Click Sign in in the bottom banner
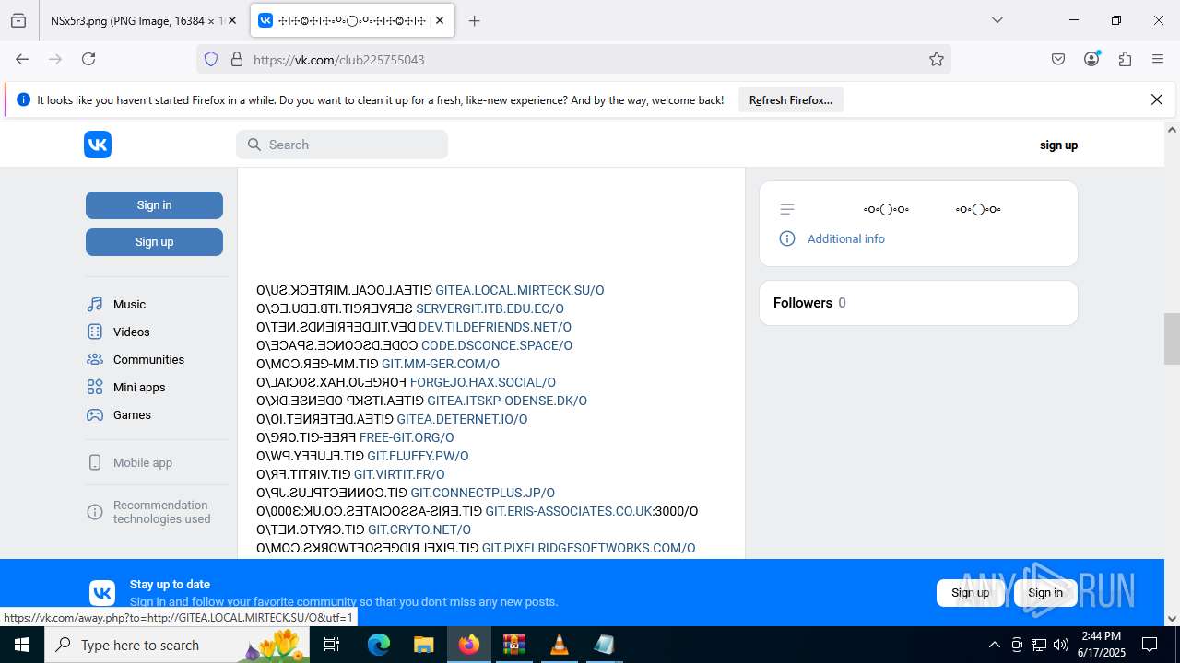This screenshot has width=1180, height=663. point(1045,592)
